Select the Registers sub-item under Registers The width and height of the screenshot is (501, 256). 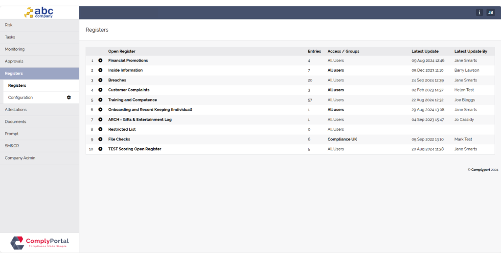tap(17, 86)
